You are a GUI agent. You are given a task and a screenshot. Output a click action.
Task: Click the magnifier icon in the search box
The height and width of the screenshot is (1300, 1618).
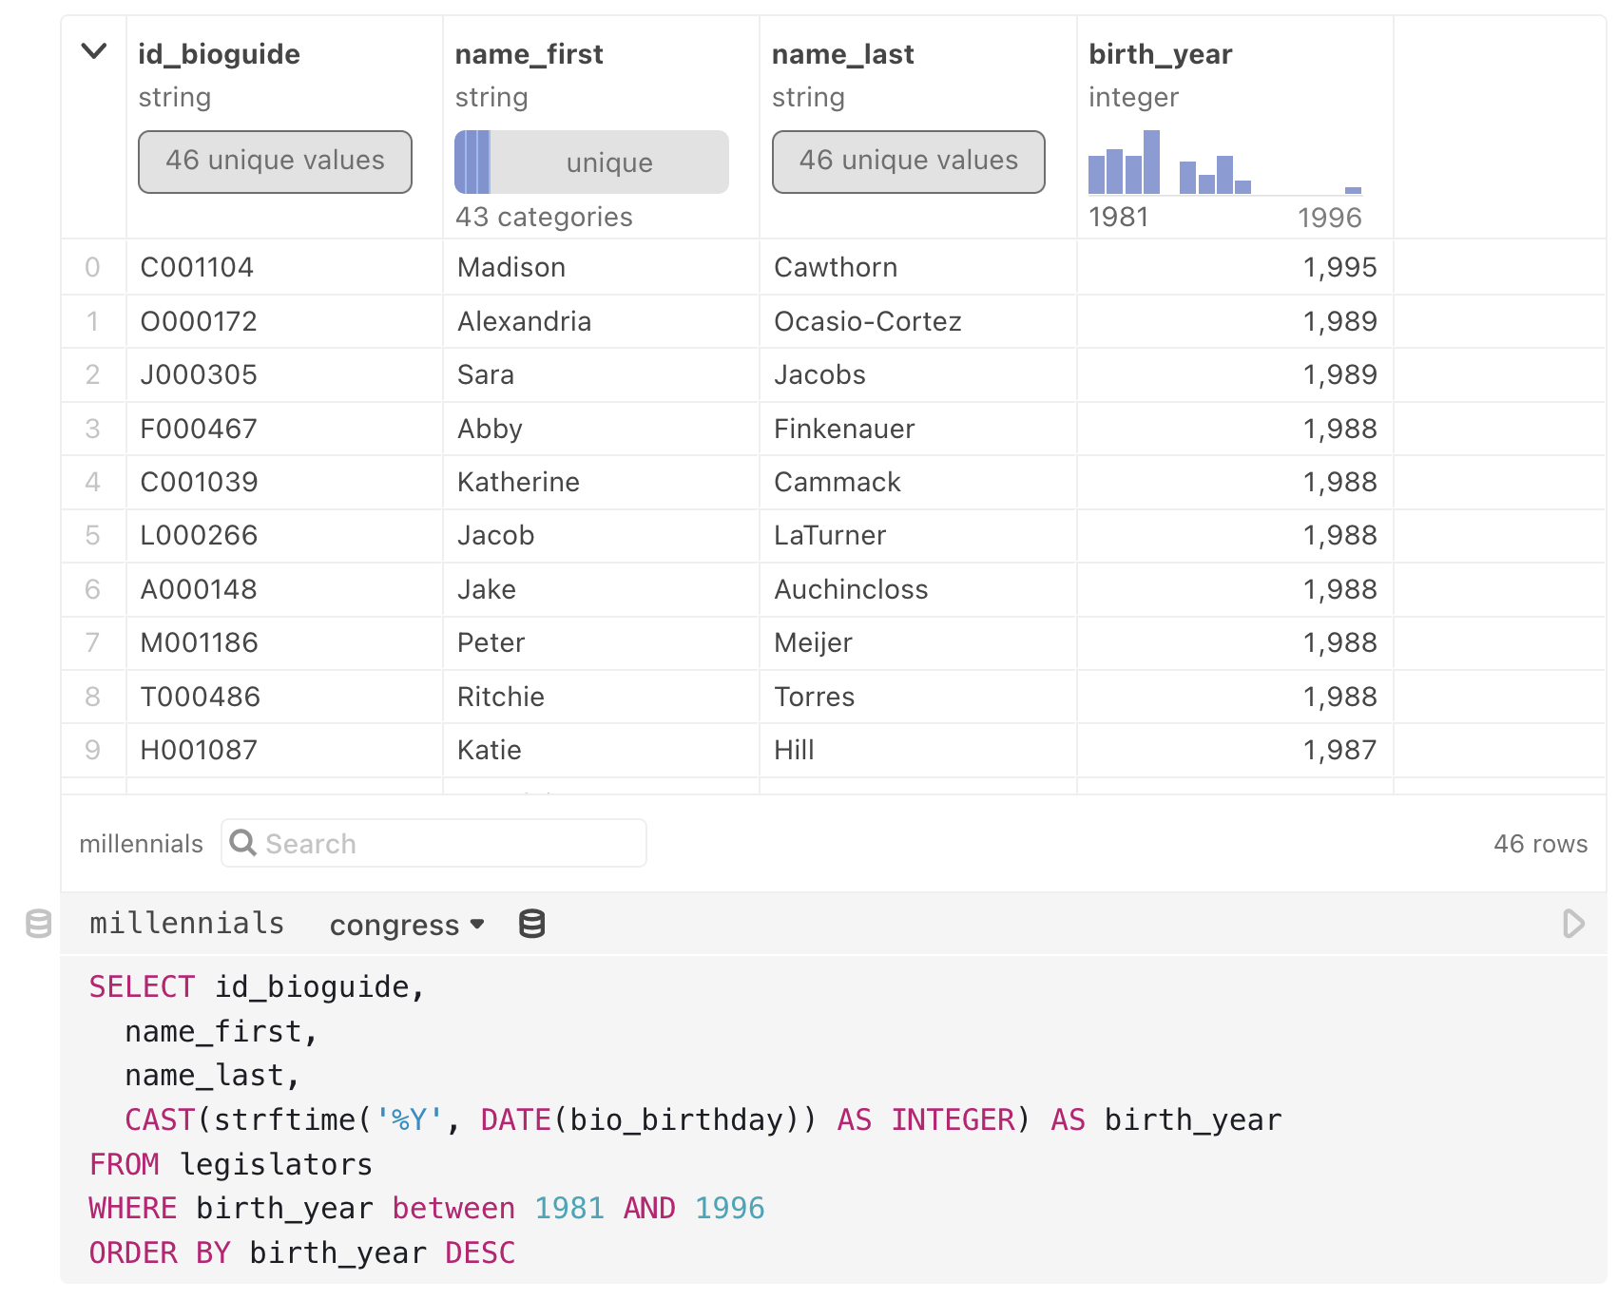[x=243, y=843]
